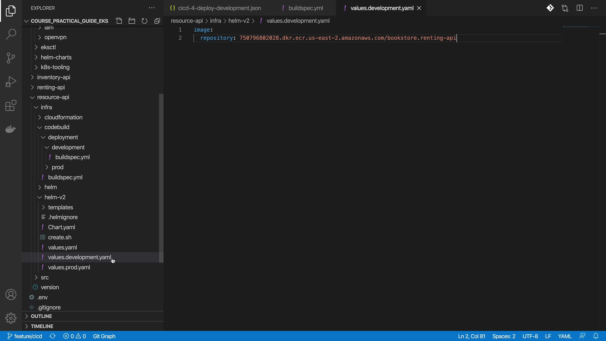The image size is (606, 341).
Task: Click the feature/cicd branch in status bar
Action: 25,336
